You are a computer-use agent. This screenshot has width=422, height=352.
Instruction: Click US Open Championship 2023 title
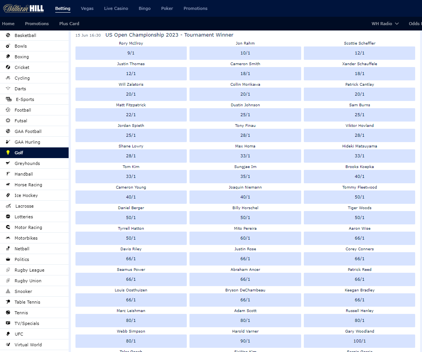coord(169,35)
